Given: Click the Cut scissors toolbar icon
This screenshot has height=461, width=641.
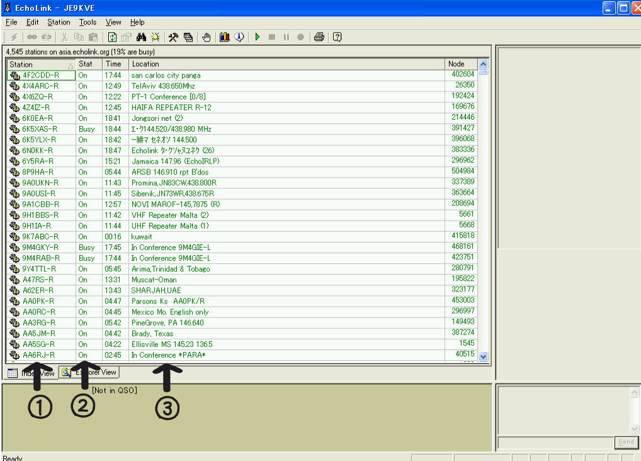Looking at the screenshot, I should [64, 37].
